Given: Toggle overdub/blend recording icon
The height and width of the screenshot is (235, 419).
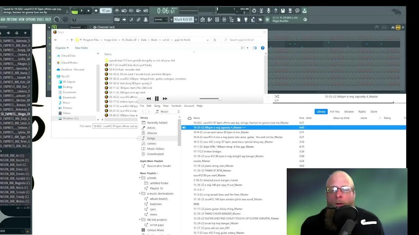Looking at the screenshot, I should coord(138,11).
